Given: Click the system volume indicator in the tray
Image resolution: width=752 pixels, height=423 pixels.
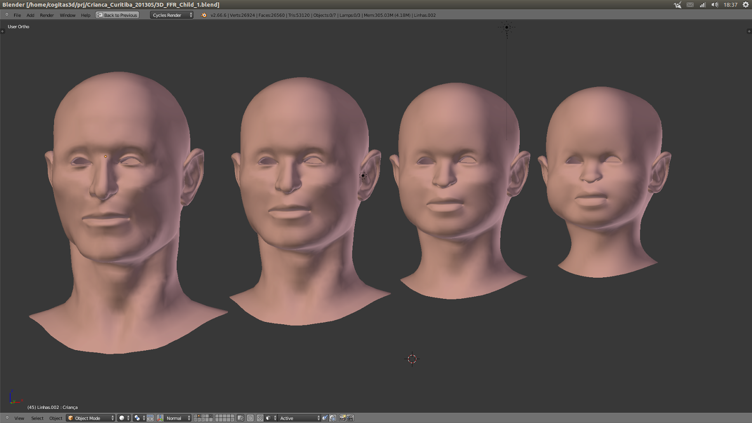Looking at the screenshot, I should (715, 4).
